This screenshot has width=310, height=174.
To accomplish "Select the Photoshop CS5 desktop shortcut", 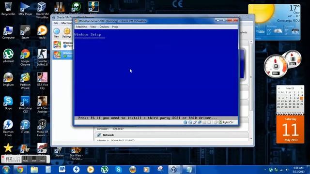I will [25, 104].
